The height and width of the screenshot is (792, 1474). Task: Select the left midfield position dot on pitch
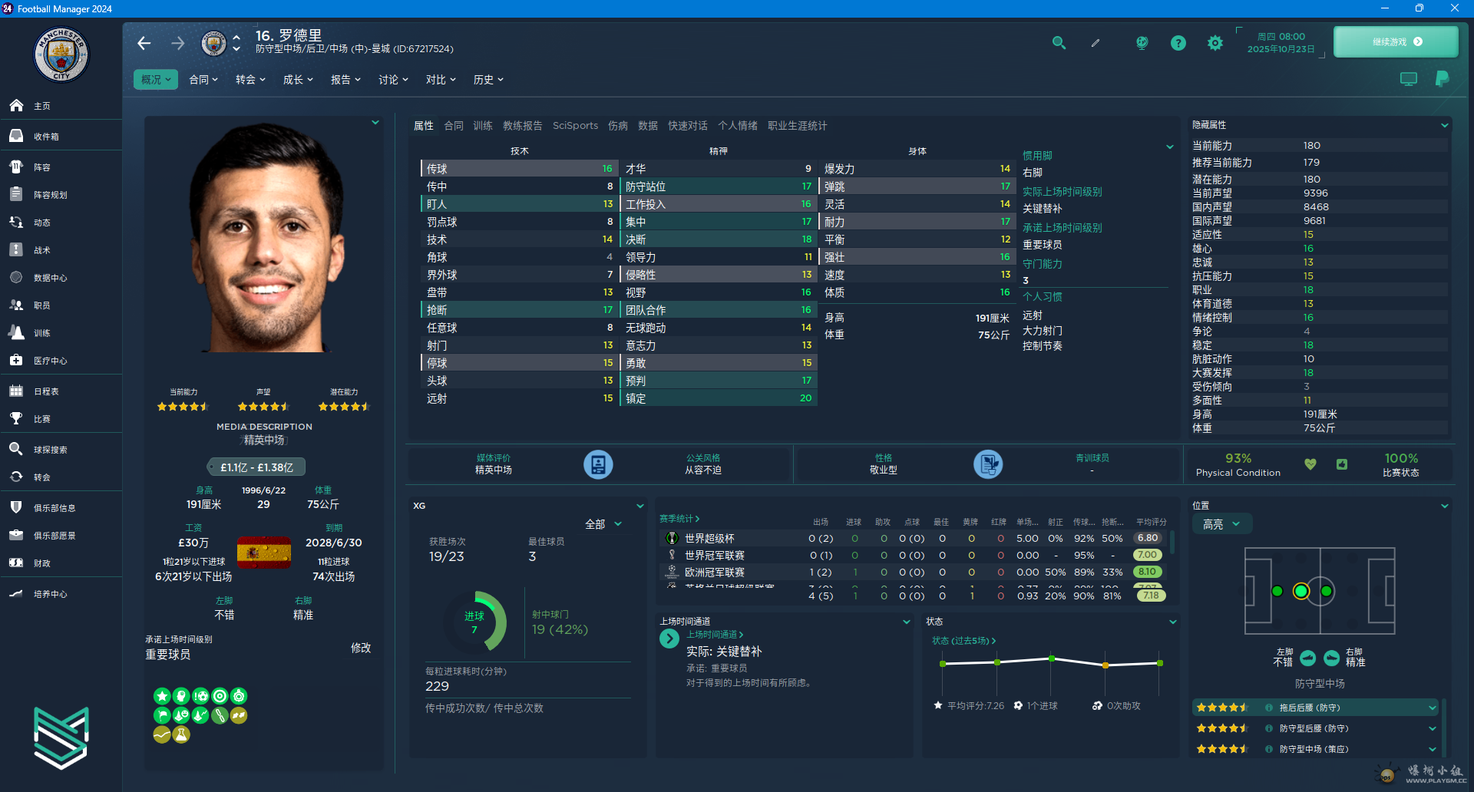click(1277, 591)
